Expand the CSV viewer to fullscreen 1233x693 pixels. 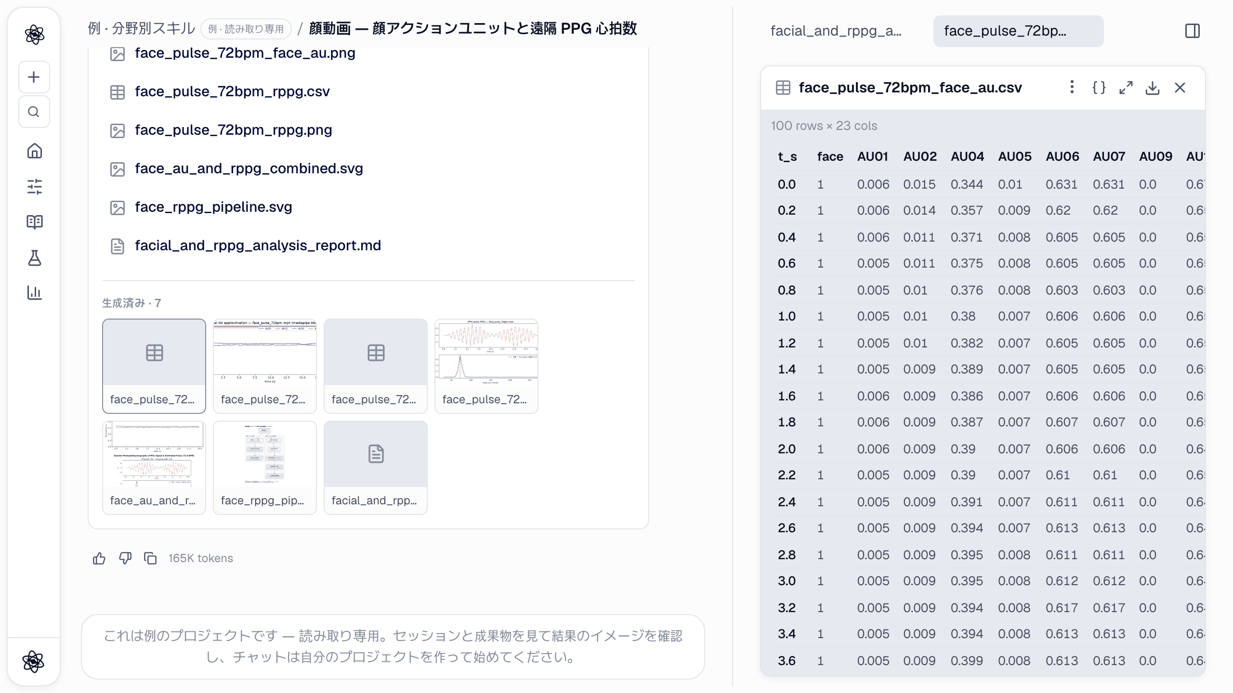click(x=1126, y=88)
